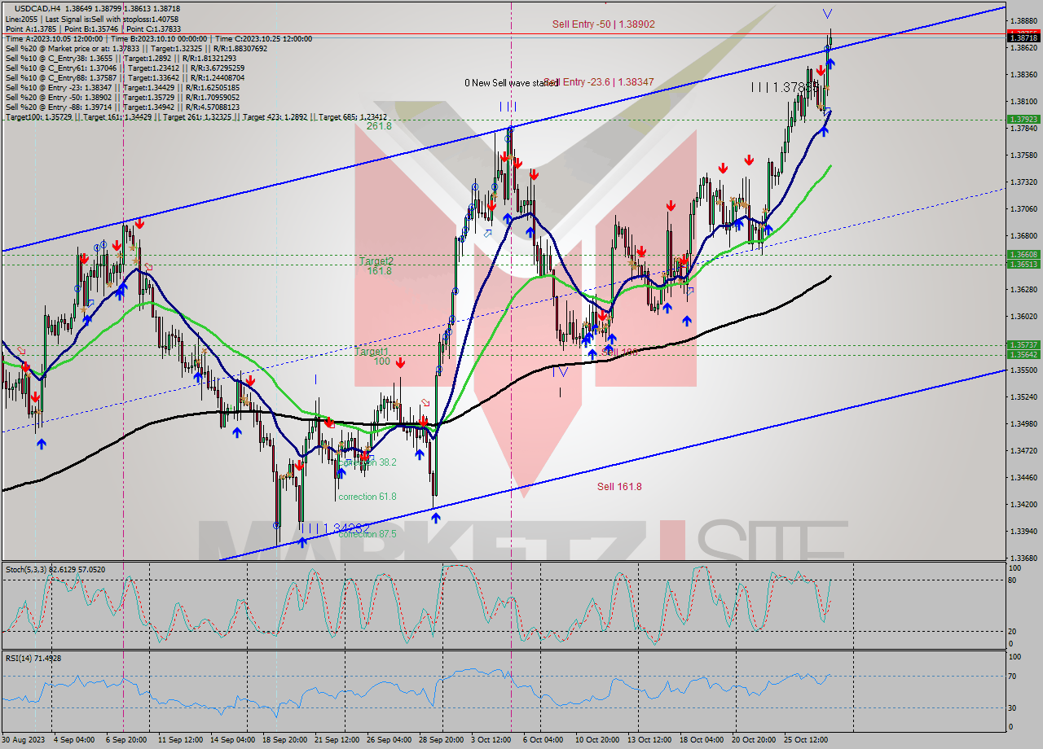The image size is (1043, 749).
Task: Click the blue up arrow below the 1.34282 low
Action: (x=302, y=541)
